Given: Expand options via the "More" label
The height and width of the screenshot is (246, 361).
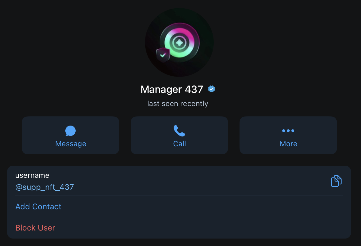Looking at the screenshot, I should [x=288, y=144].
